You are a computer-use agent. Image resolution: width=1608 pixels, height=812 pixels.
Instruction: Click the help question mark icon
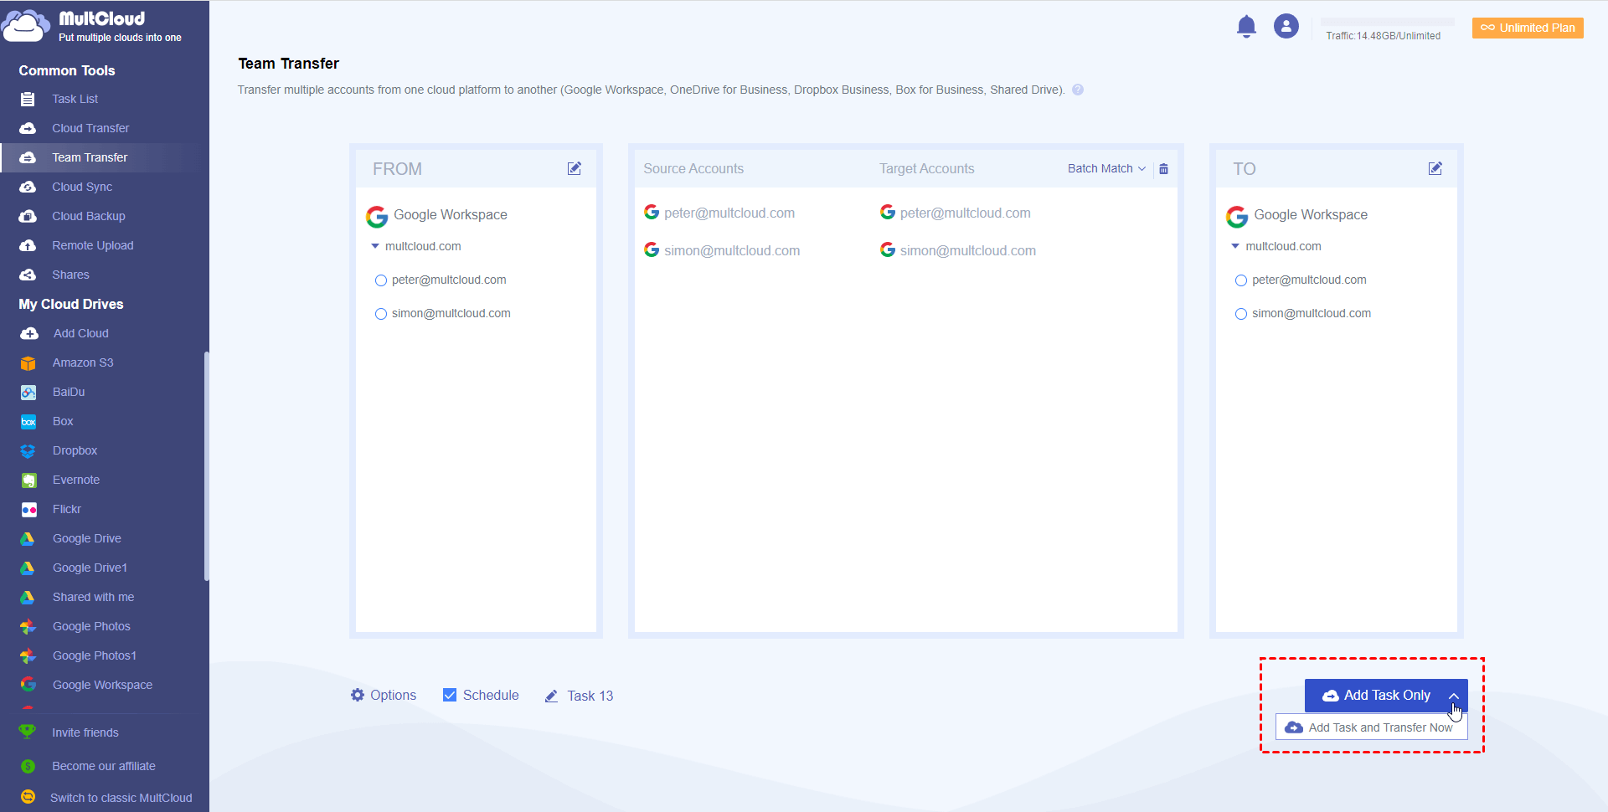(x=1078, y=90)
